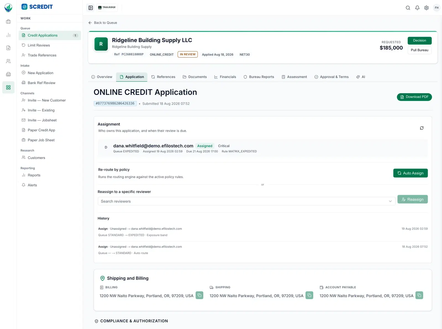Copy the account payable address
This screenshot has width=442, height=329.
coord(419,295)
